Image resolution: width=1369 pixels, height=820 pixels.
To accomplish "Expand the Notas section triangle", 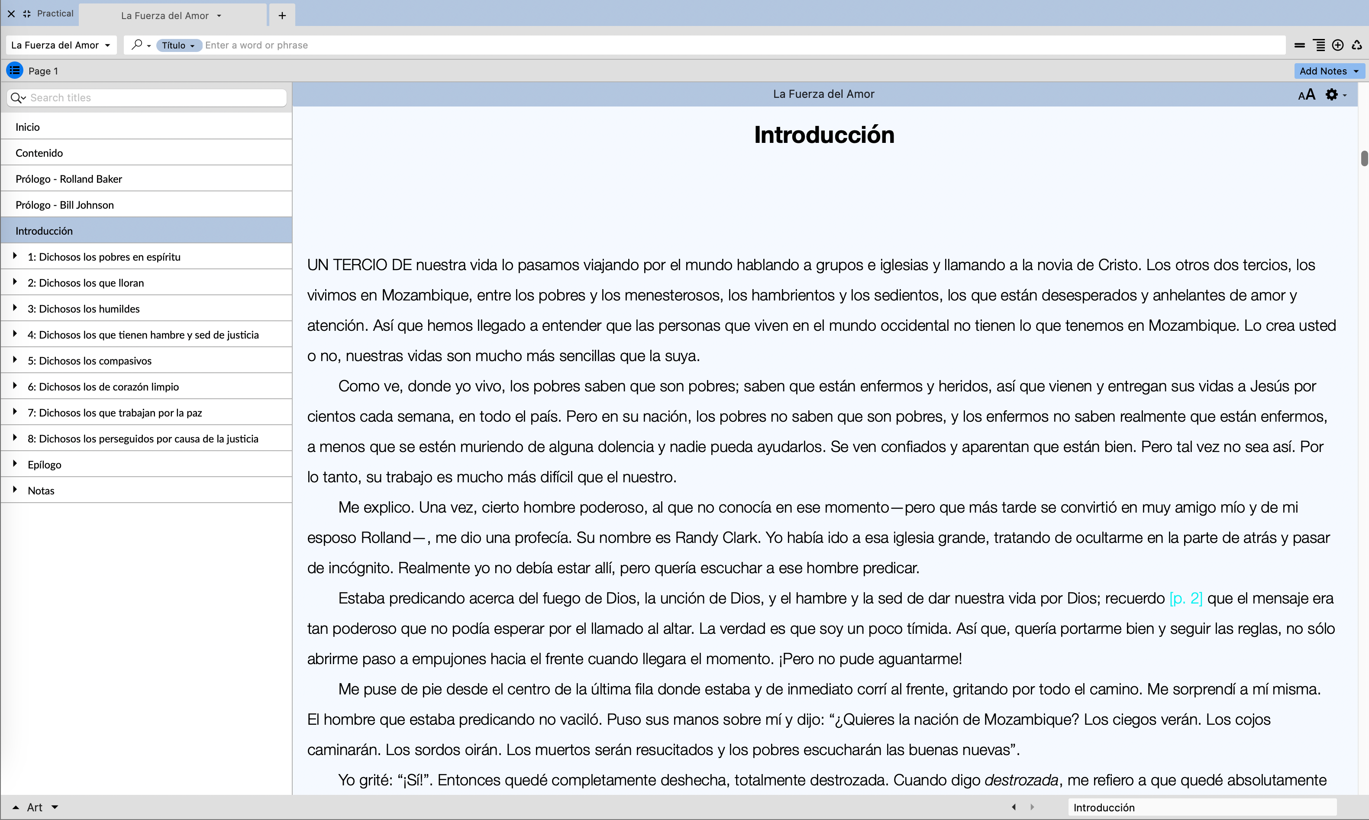I will 15,490.
